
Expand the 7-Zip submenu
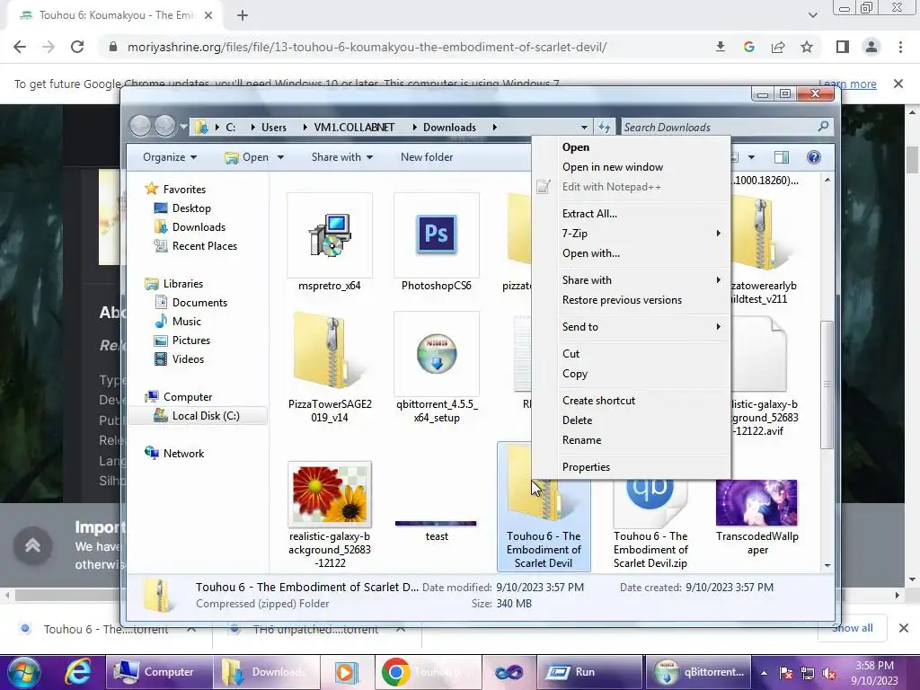[642, 234]
